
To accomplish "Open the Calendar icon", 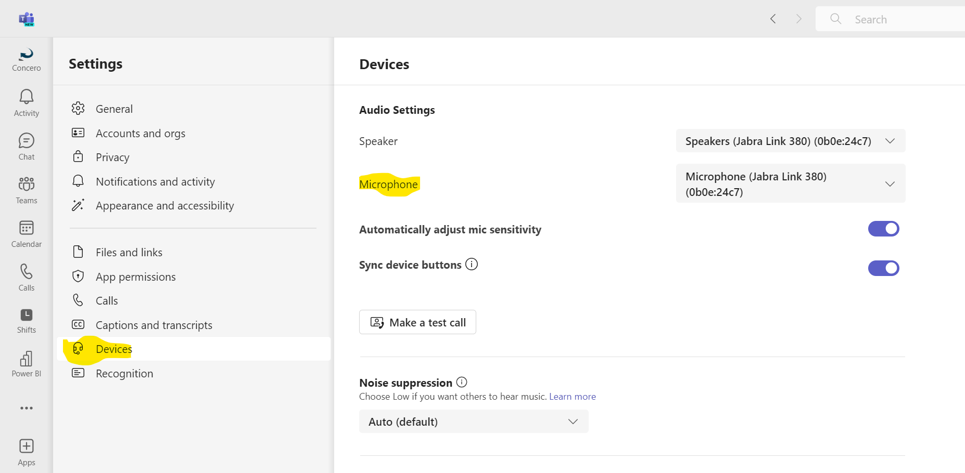I will click(x=27, y=228).
